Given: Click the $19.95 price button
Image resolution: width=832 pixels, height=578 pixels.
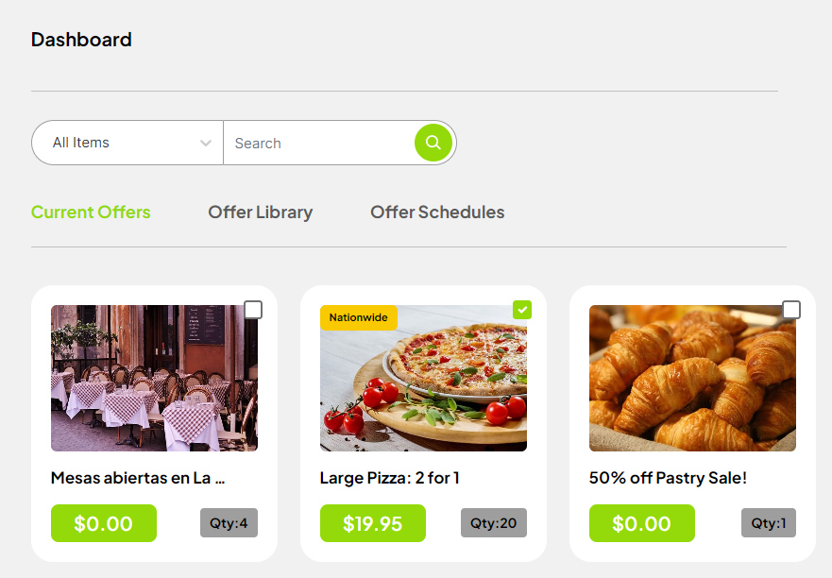Looking at the screenshot, I should 373,523.
